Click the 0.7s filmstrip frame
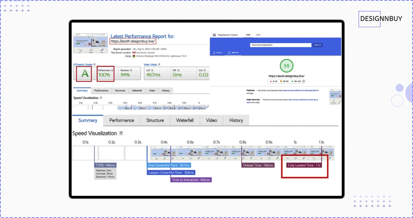 pyautogui.click(x=216, y=153)
